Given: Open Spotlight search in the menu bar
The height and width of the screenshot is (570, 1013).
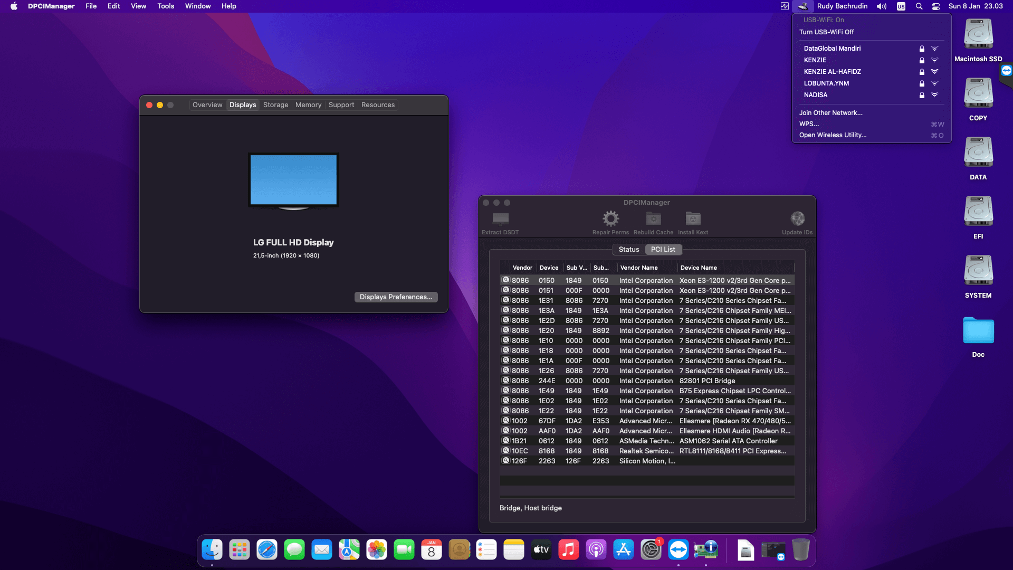Looking at the screenshot, I should pyautogui.click(x=919, y=6).
